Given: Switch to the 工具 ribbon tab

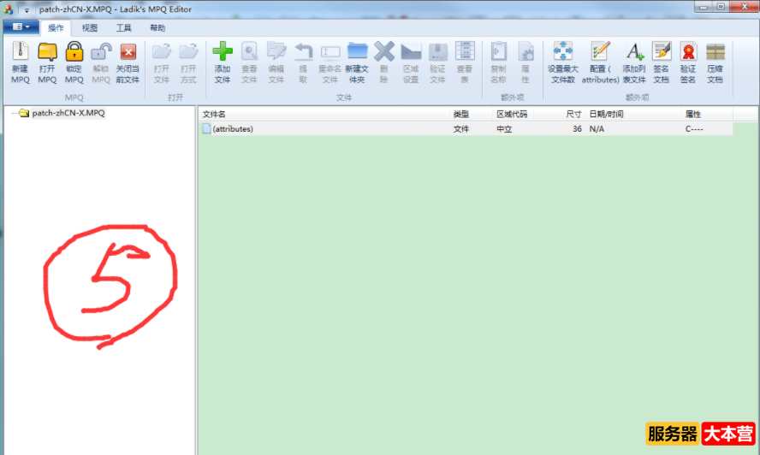Looking at the screenshot, I should [x=123, y=28].
